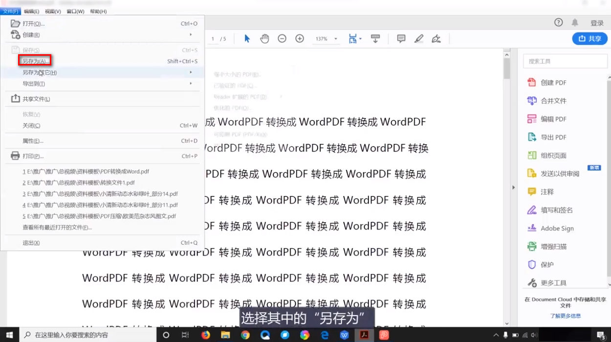Open the 窗口 menu
The height and width of the screenshot is (342, 611).
coord(75,11)
